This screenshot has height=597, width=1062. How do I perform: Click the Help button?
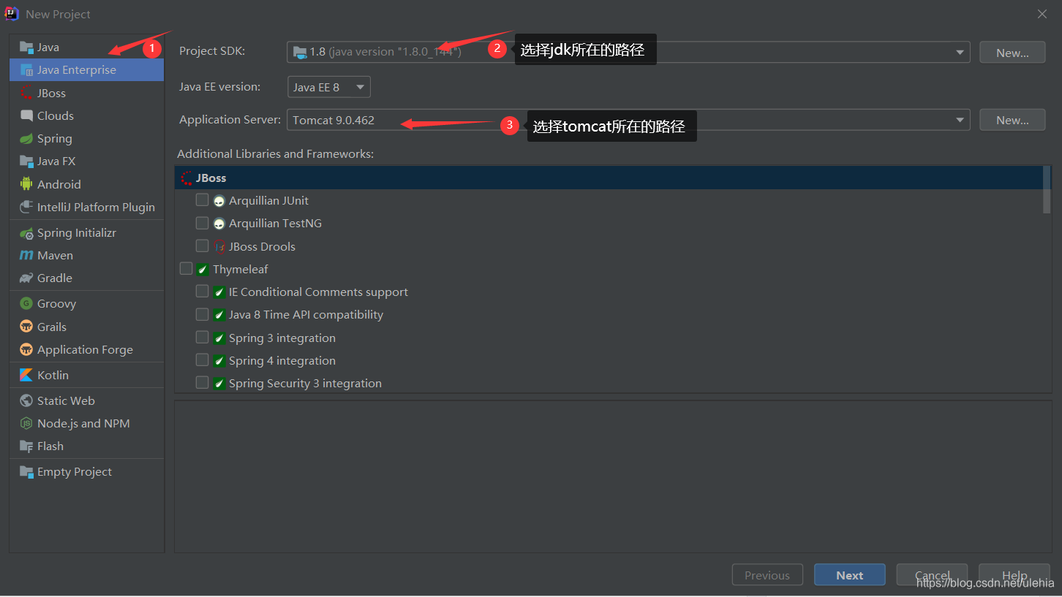(1014, 575)
